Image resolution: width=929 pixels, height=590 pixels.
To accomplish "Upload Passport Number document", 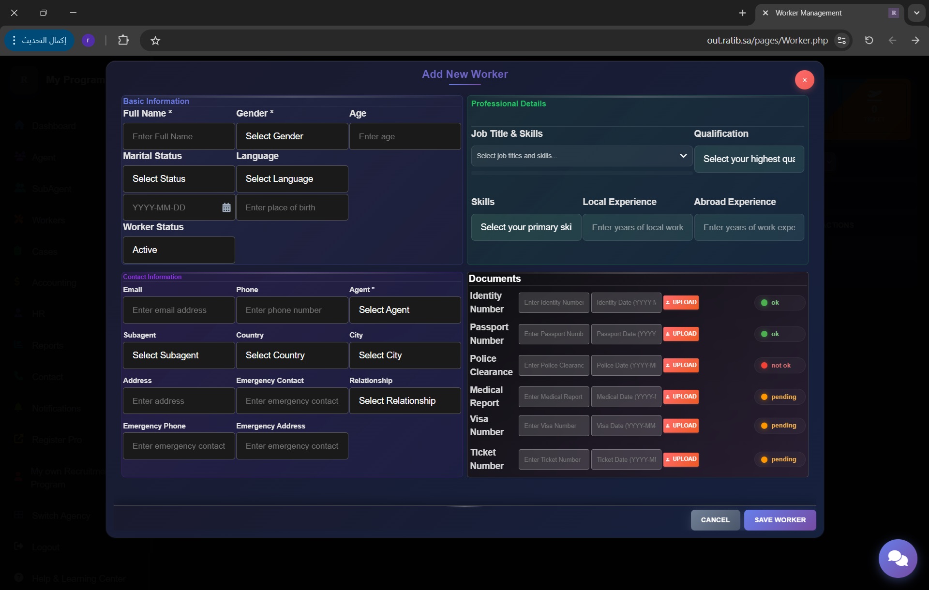I will pos(681,334).
